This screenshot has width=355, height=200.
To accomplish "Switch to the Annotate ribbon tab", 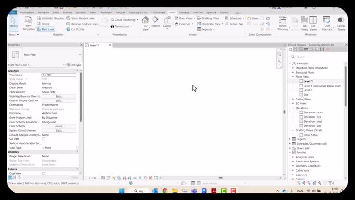I will tap(106, 12).
